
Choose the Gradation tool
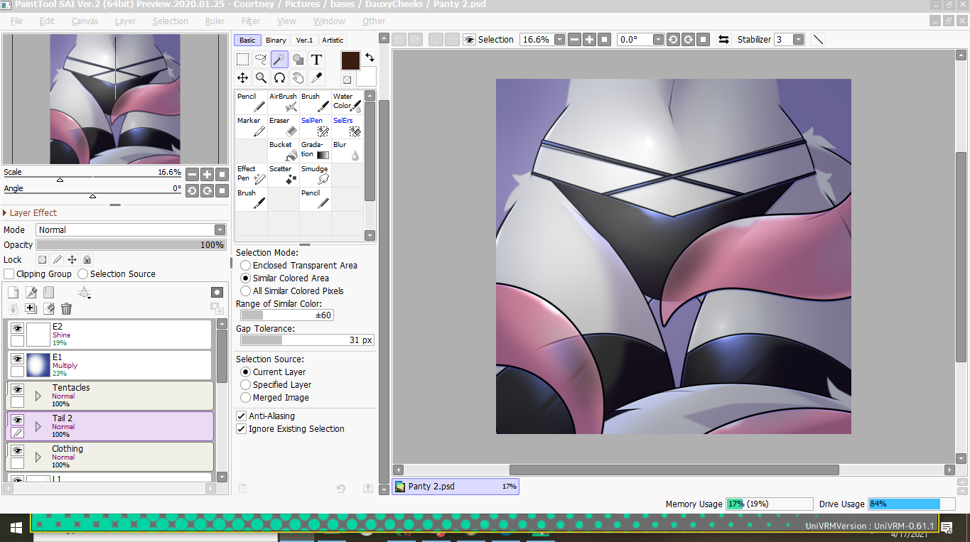316,151
